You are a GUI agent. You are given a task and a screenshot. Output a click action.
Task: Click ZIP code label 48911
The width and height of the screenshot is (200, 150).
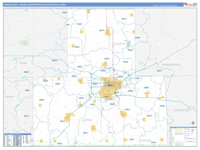[x=107, y=97]
